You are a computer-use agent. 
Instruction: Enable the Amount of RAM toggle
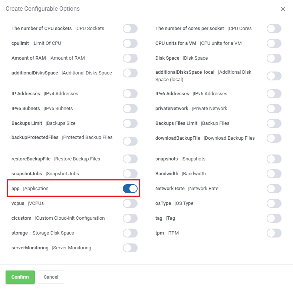[130, 58]
